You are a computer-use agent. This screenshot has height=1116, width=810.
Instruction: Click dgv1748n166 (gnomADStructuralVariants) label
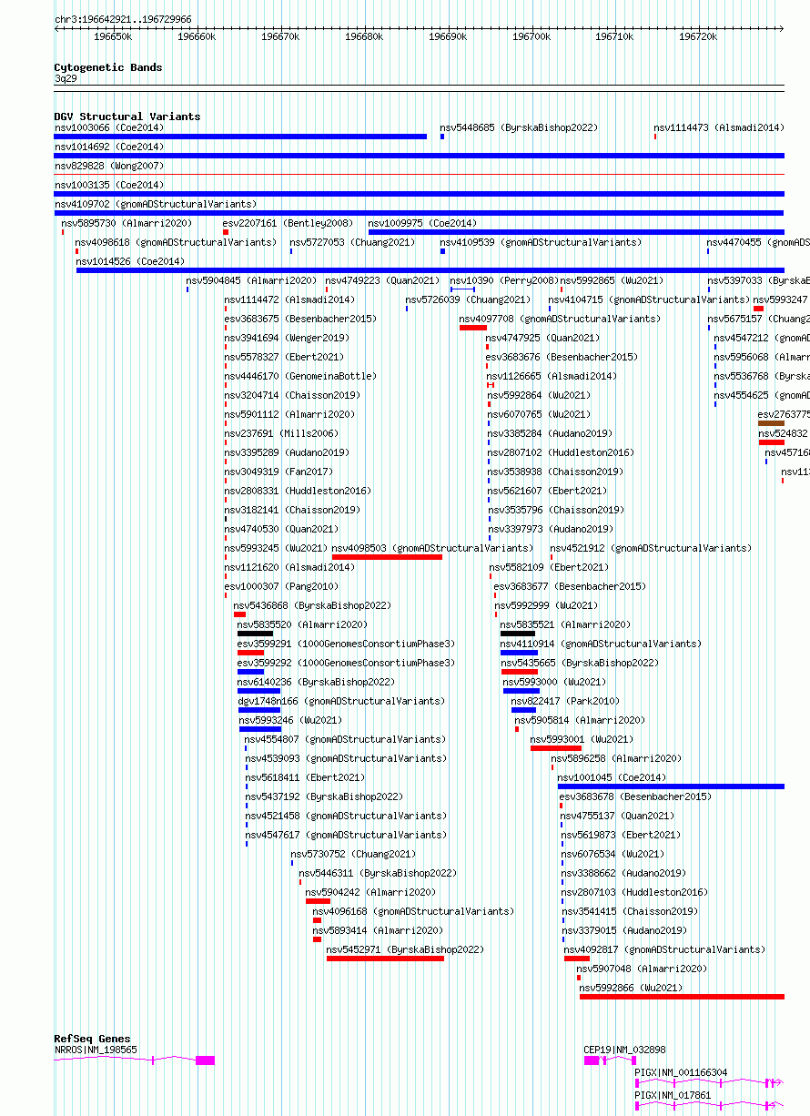[341, 702]
